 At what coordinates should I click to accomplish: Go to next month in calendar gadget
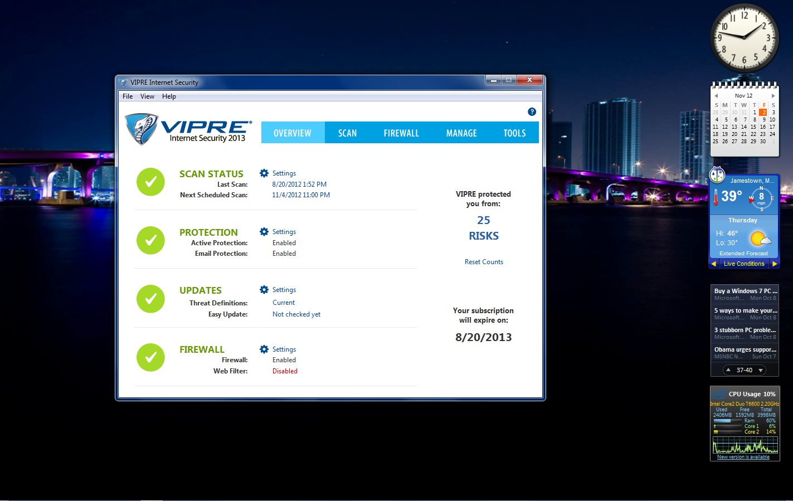pyautogui.click(x=773, y=96)
